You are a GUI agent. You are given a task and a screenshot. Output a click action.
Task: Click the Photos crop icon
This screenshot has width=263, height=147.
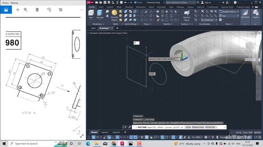click(60, 10)
